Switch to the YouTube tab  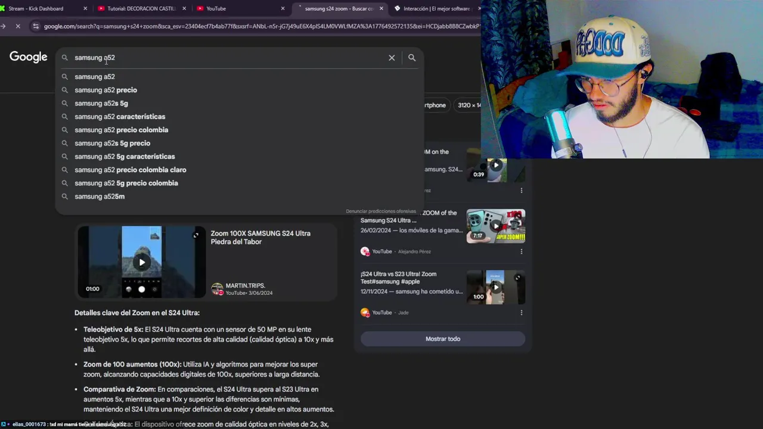240,8
